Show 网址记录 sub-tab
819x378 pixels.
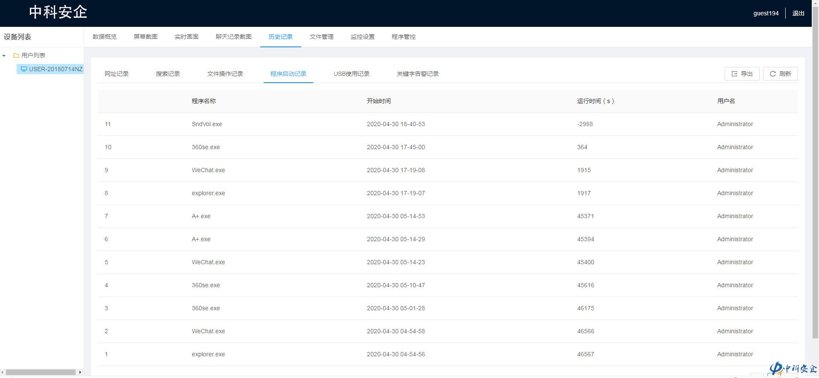[117, 74]
